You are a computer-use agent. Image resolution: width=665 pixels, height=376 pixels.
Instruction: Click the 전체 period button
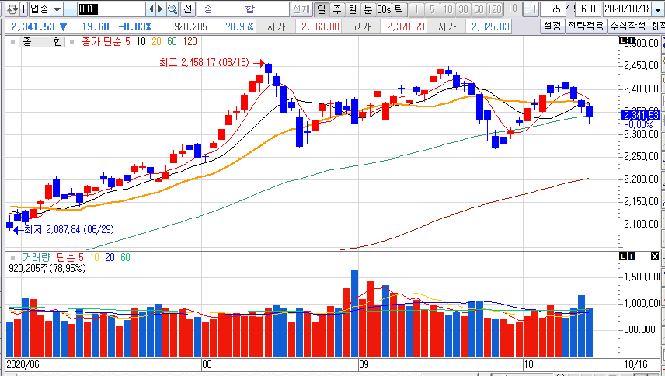302,9
